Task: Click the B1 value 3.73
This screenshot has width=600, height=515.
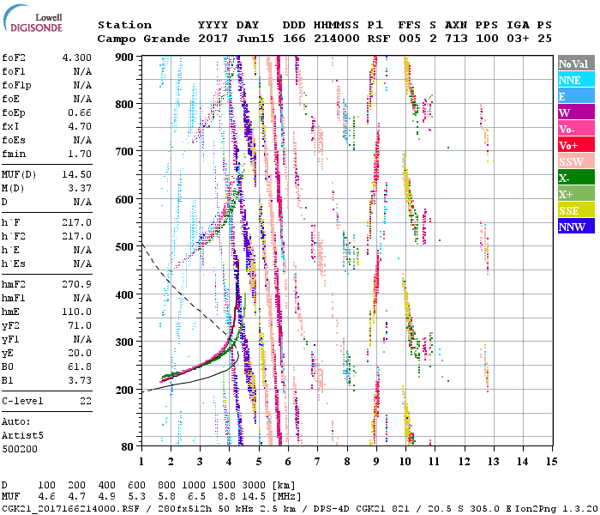Action: (x=80, y=380)
